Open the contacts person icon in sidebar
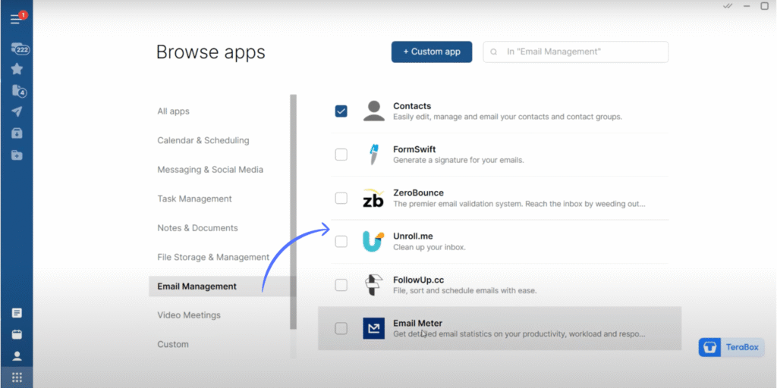 pos(17,356)
